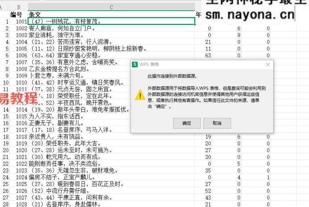Select number cell 1024
The width and height of the screenshot is (309, 207).
coord(19,177)
